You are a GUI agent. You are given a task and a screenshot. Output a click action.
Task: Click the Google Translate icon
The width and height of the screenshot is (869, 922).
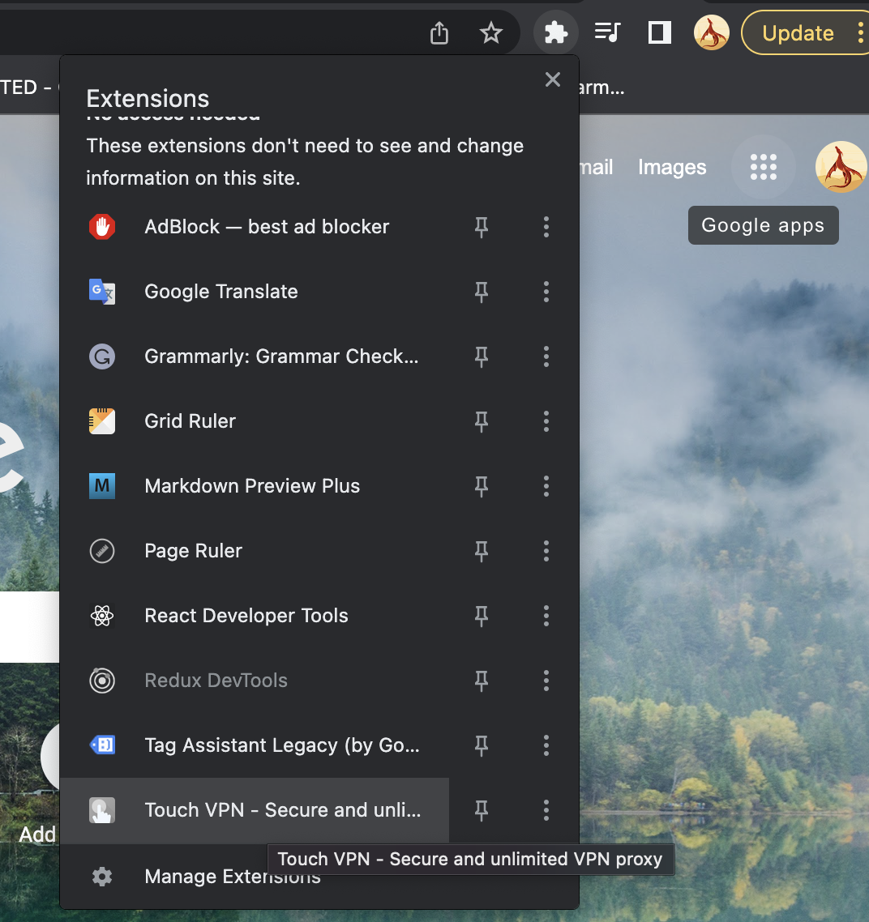pos(102,292)
